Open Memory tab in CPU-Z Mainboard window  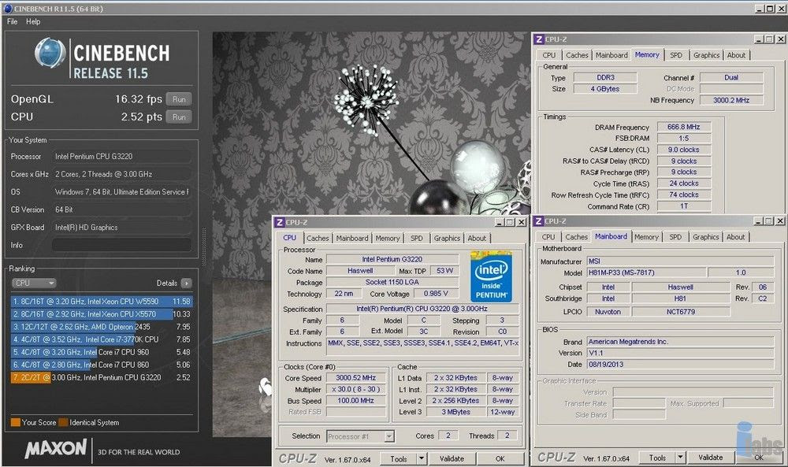pyautogui.click(x=646, y=237)
